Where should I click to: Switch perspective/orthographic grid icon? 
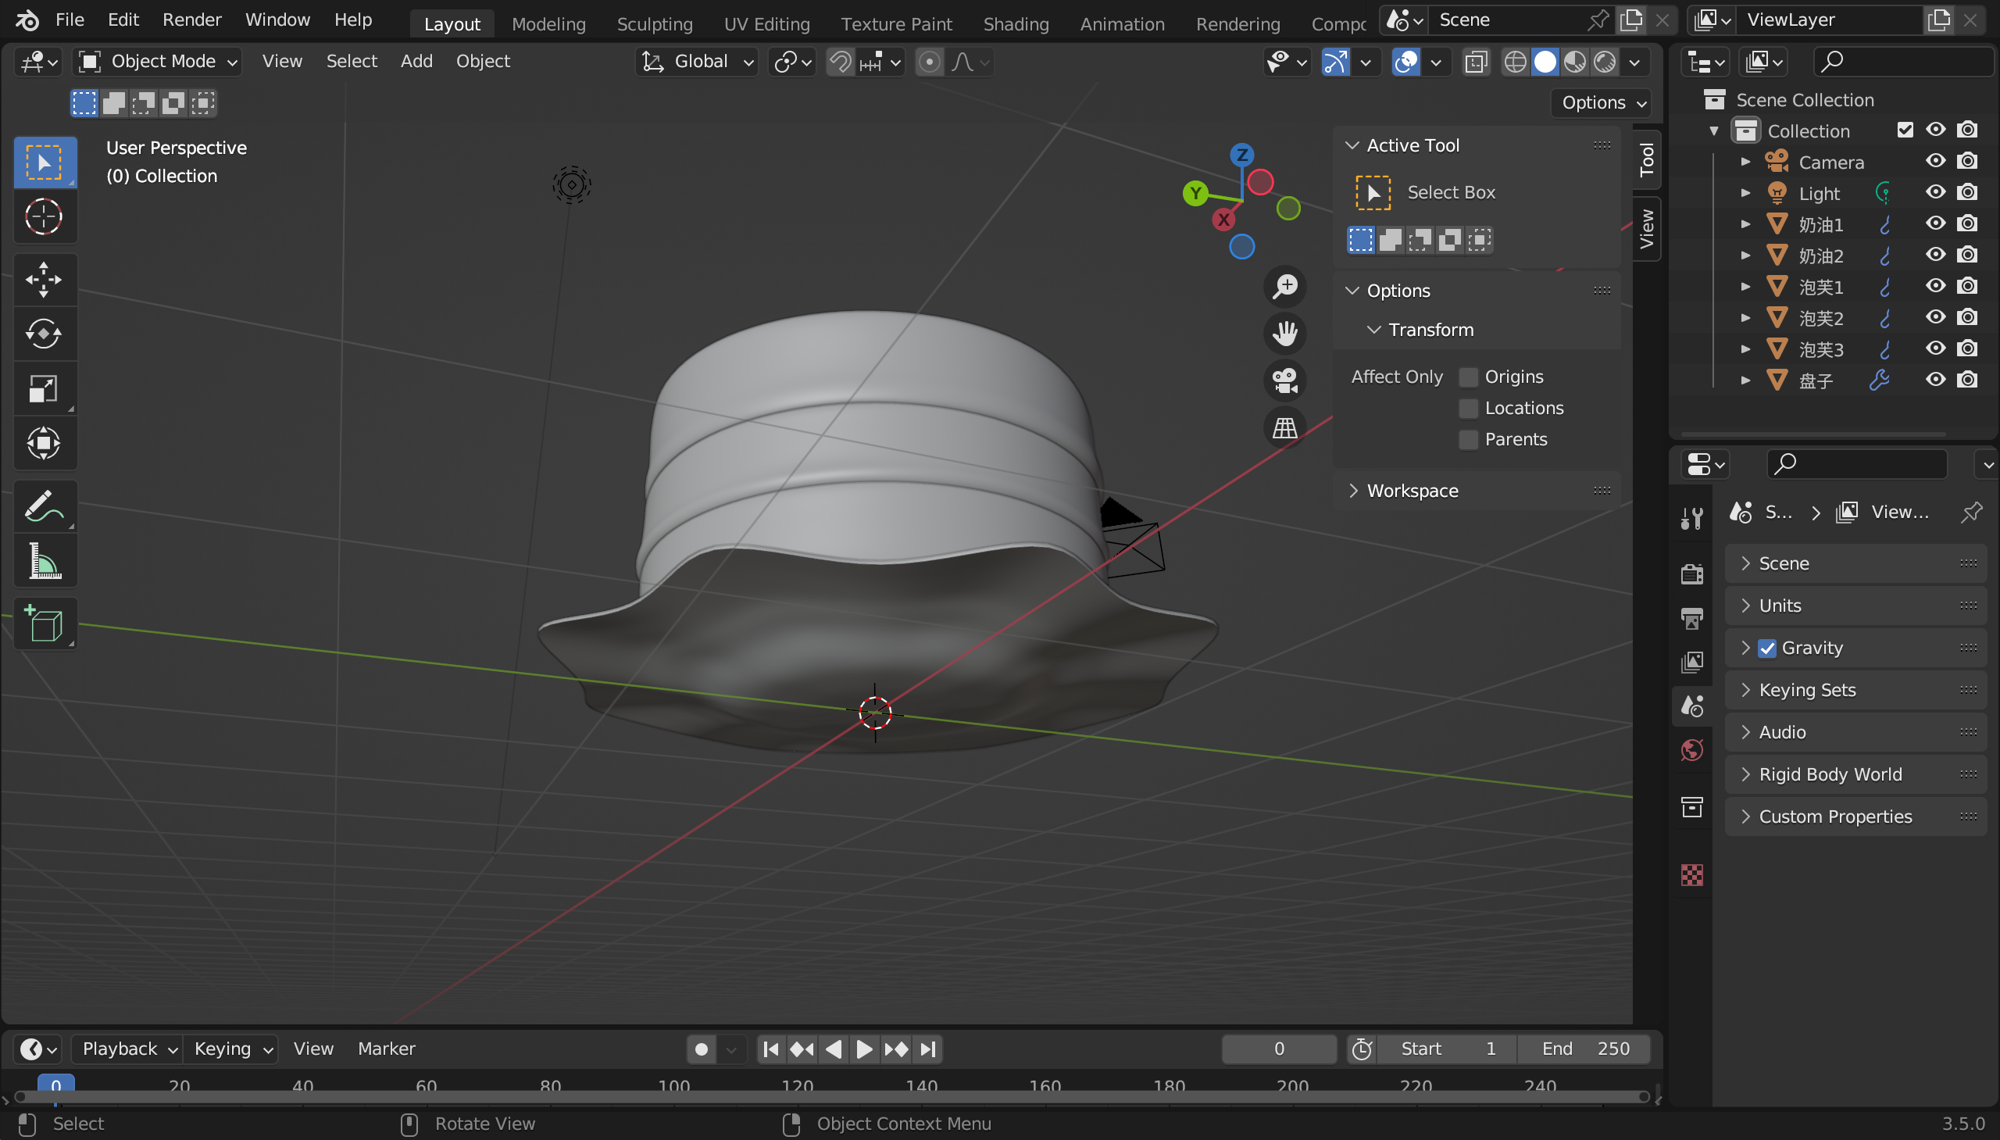click(x=1284, y=427)
